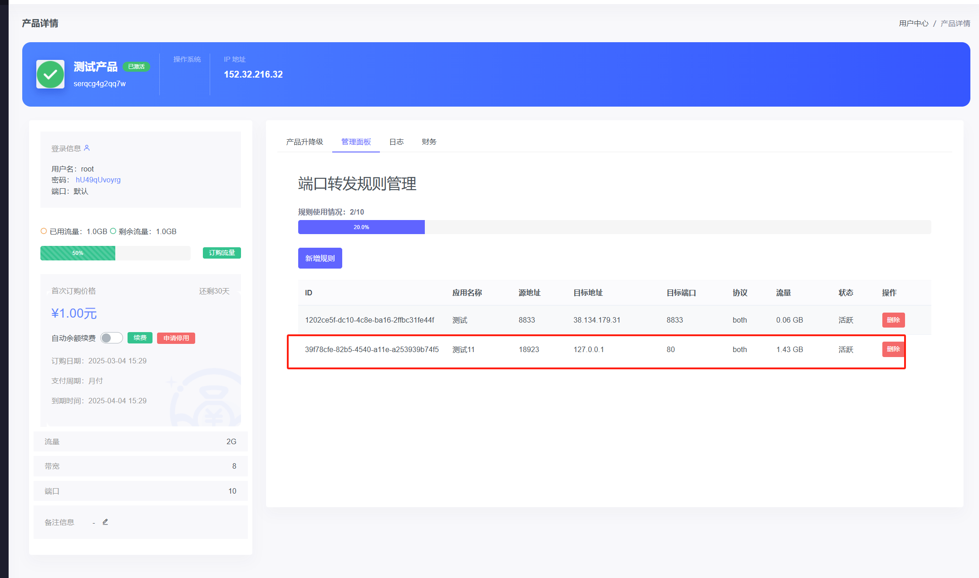Switch to the 日志 tab

396,142
